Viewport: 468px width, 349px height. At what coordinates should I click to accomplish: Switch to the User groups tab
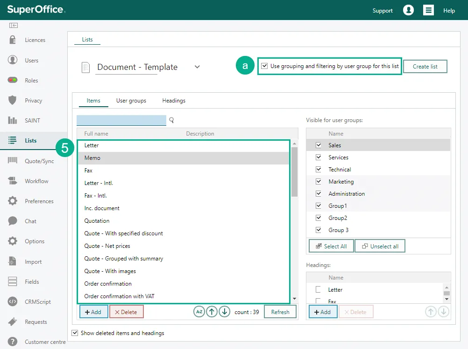[131, 101]
